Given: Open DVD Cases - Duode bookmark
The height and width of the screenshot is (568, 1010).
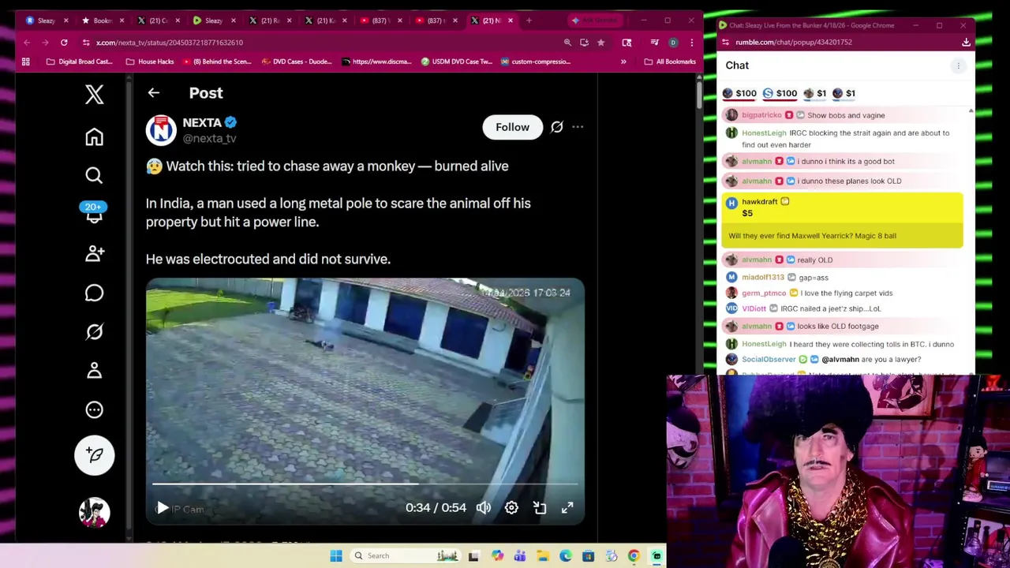Looking at the screenshot, I should [297, 62].
